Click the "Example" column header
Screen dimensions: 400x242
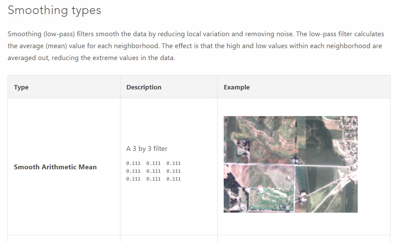click(x=236, y=87)
